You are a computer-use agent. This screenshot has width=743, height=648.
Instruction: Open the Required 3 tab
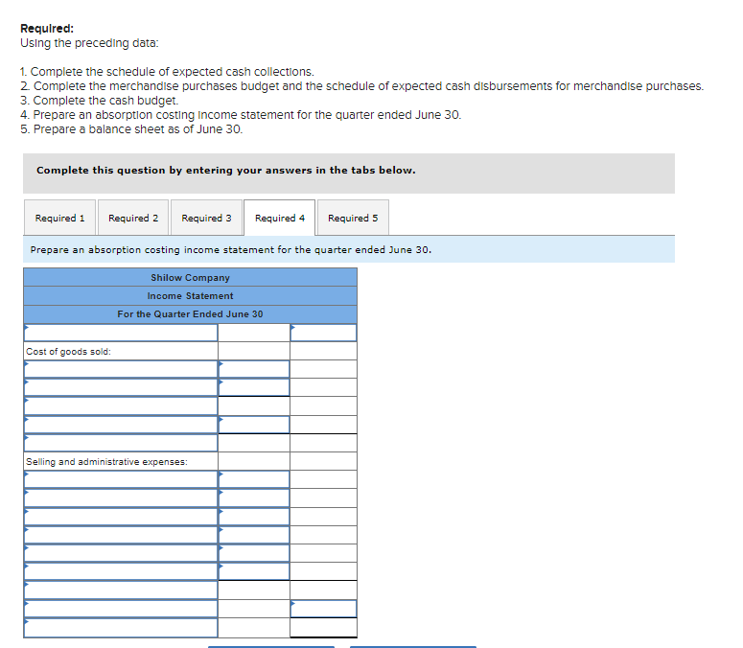click(206, 218)
